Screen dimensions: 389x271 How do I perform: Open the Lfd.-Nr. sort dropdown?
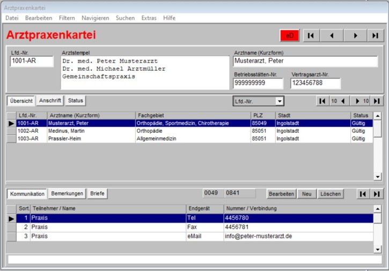(279, 101)
